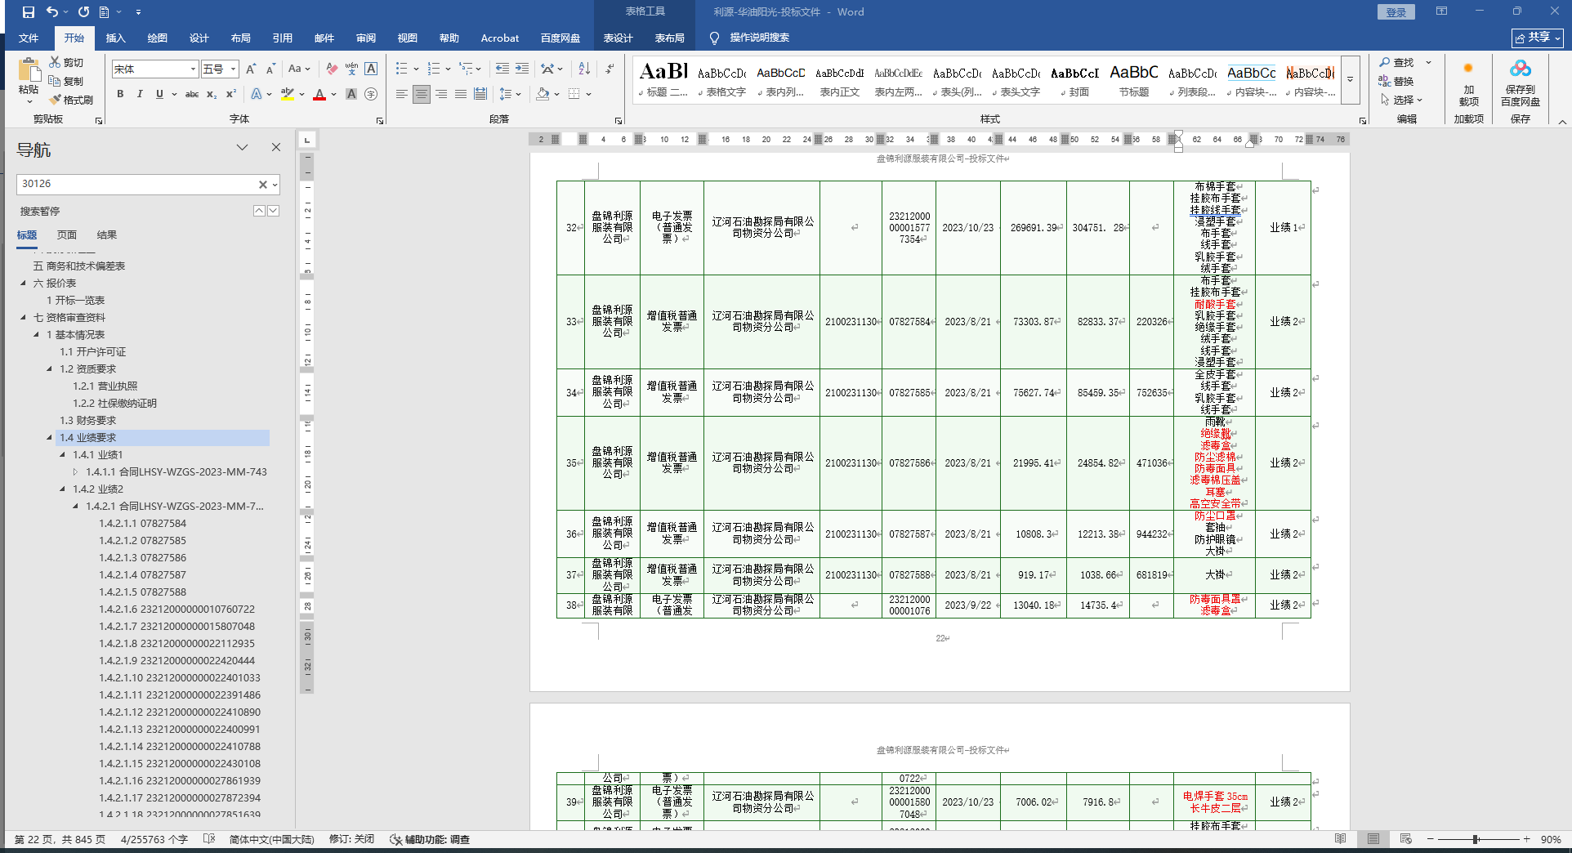Open the accessibility checker in the status bar
The image size is (1572, 853).
430,839
